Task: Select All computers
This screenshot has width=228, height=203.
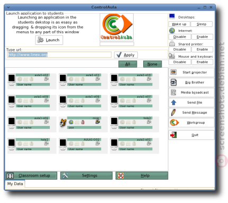Action: click(x=128, y=64)
